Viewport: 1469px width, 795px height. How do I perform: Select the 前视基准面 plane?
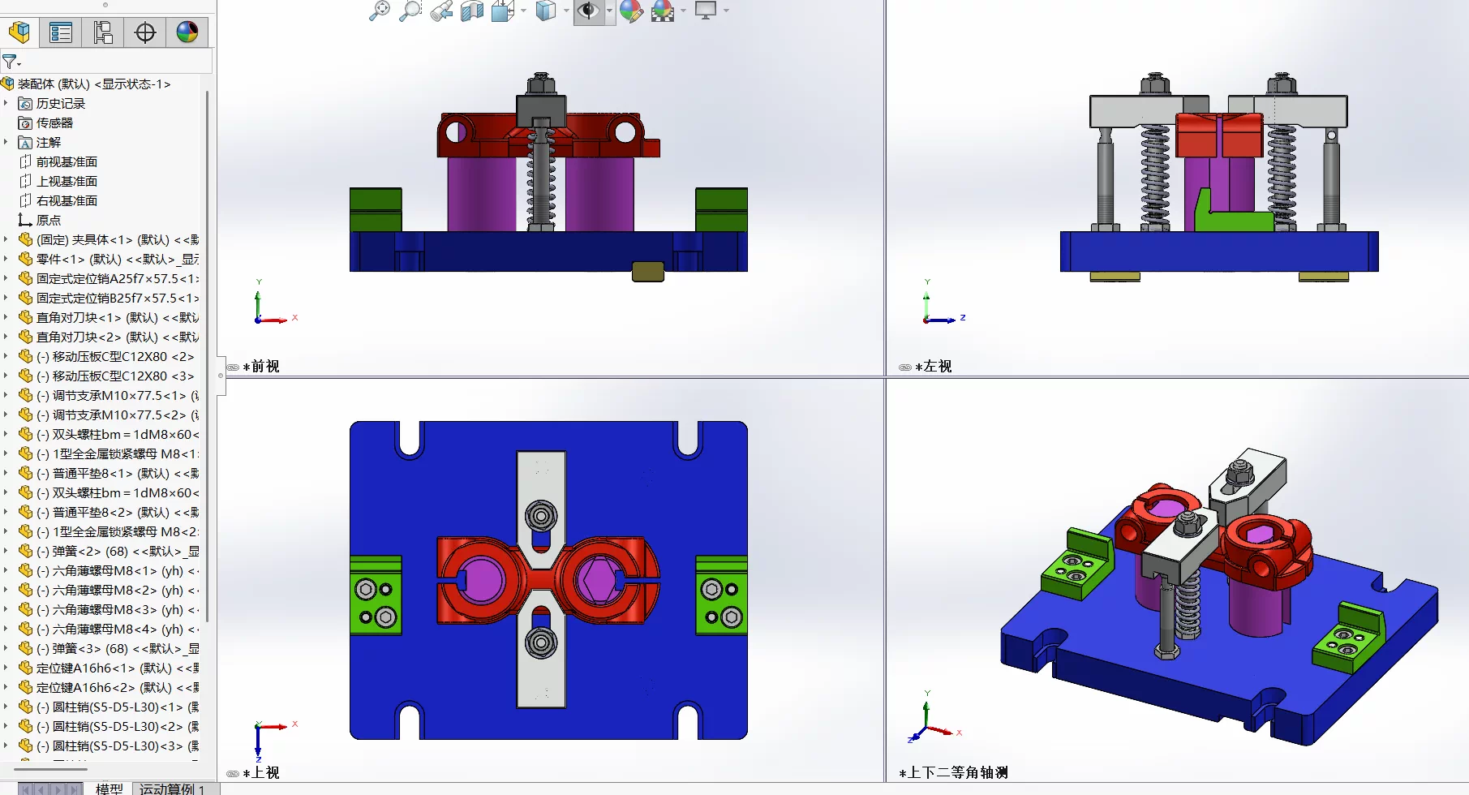pos(58,161)
